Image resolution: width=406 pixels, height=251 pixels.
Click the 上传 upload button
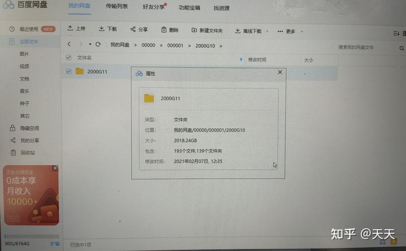tap(76, 28)
